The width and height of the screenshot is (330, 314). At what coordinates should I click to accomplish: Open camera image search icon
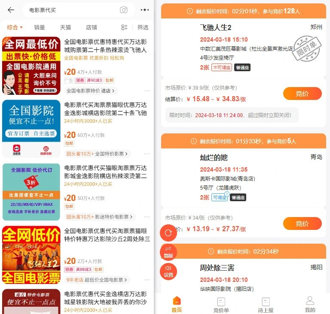tap(124, 10)
